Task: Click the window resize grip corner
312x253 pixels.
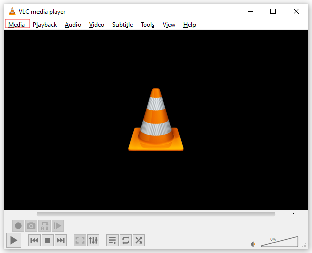Action: pos(304,246)
